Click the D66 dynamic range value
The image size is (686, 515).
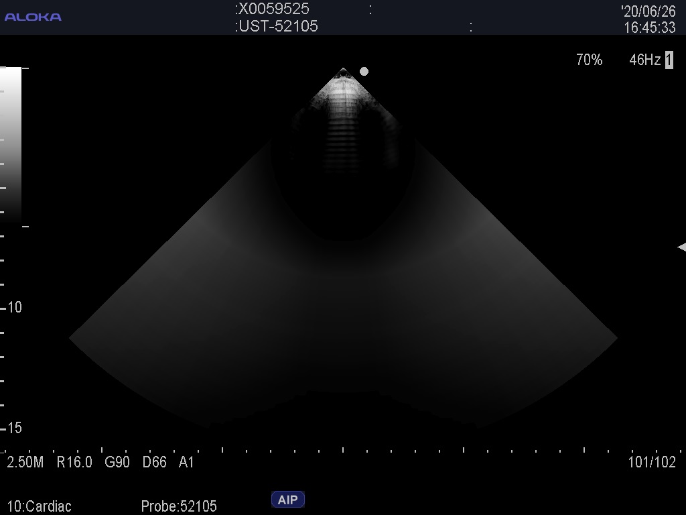coord(154,462)
